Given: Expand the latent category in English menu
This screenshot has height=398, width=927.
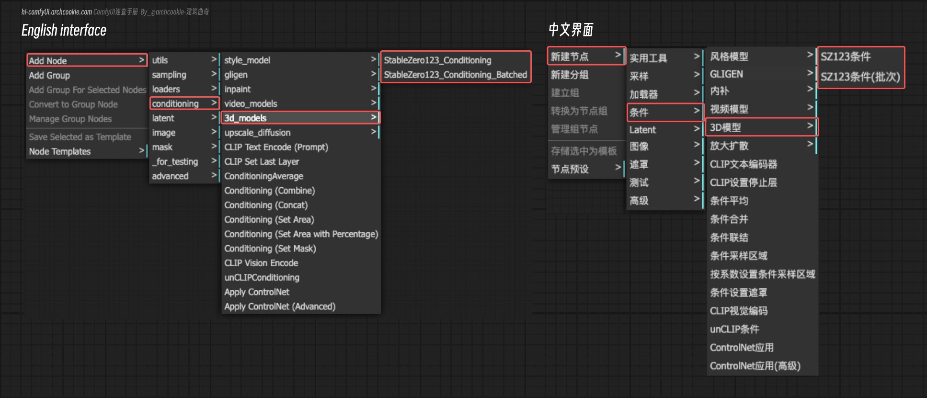Looking at the screenshot, I should (x=184, y=118).
